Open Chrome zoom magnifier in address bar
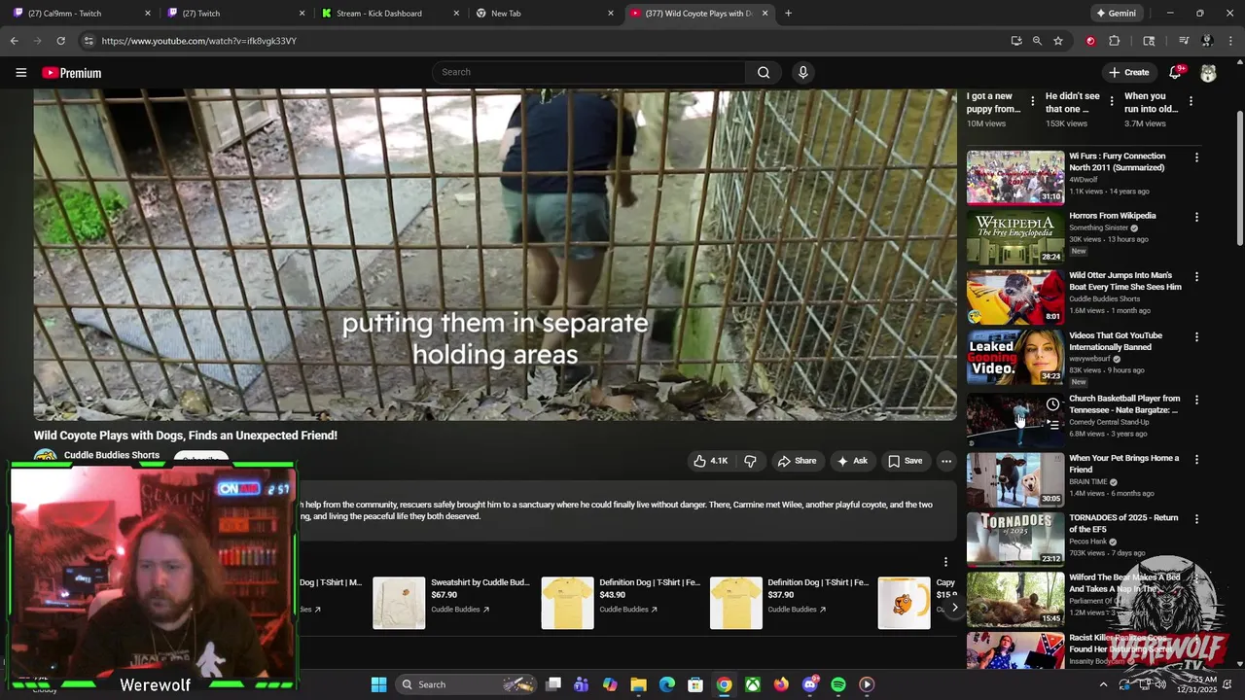The height and width of the screenshot is (700, 1245). click(1037, 41)
